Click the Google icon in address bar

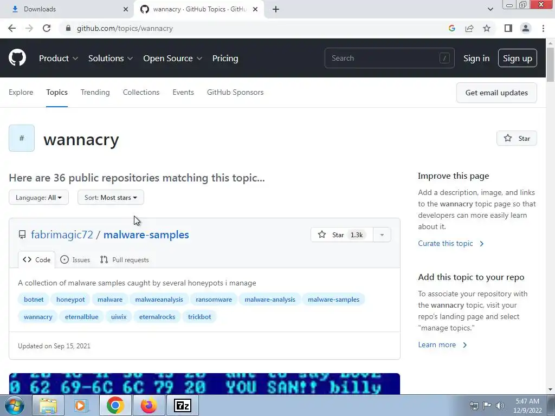pos(451,28)
